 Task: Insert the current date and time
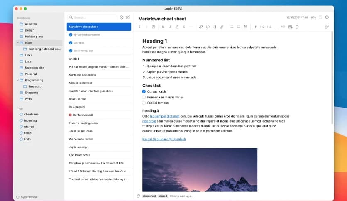tap(297, 27)
